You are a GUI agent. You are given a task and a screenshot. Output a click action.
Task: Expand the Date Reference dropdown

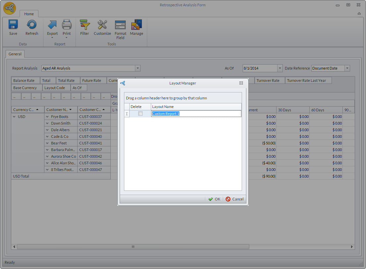[x=347, y=68]
